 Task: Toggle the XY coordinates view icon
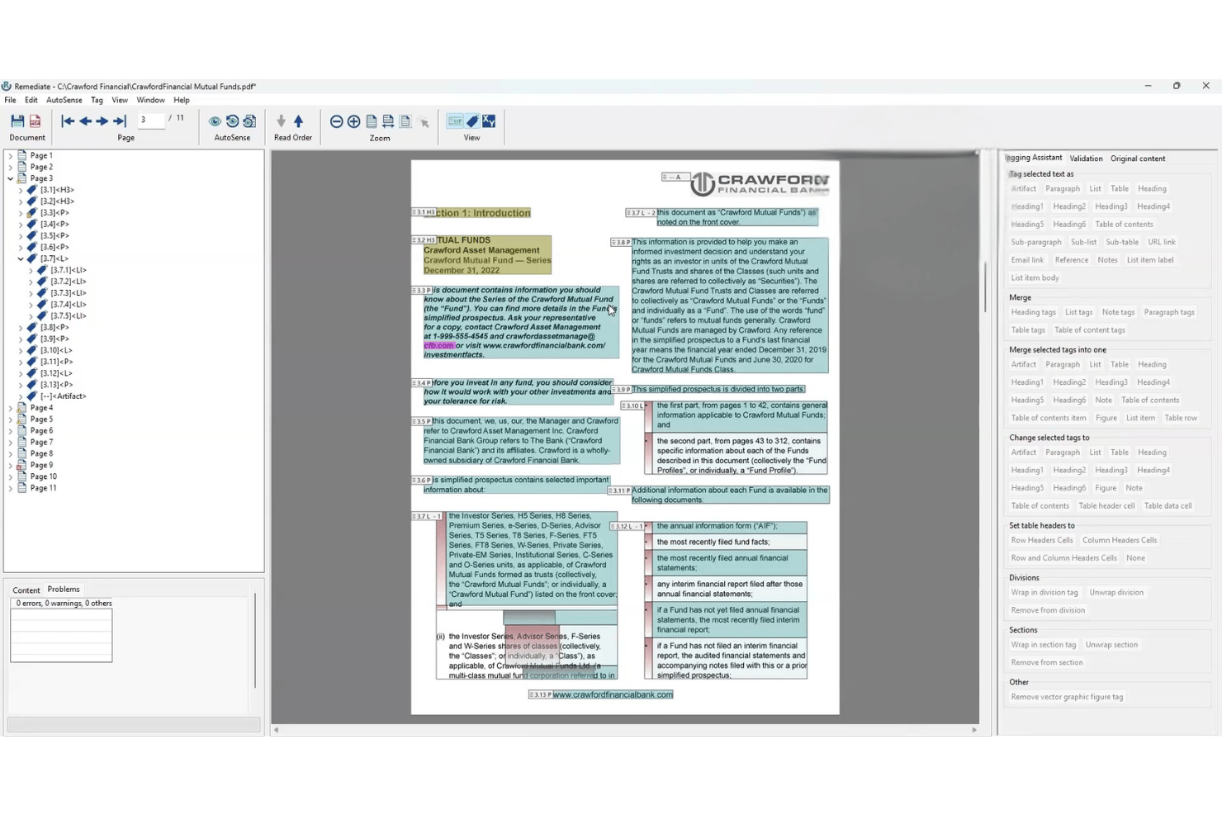pyautogui.click(x=489, y=121)
